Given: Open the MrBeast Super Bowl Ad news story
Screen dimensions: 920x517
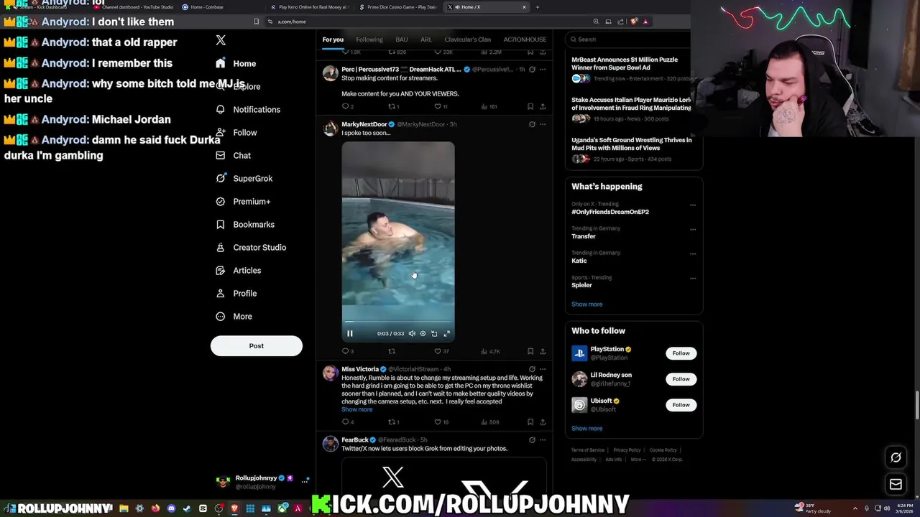Looking at the screenshot, I should [x=631, y=68].
